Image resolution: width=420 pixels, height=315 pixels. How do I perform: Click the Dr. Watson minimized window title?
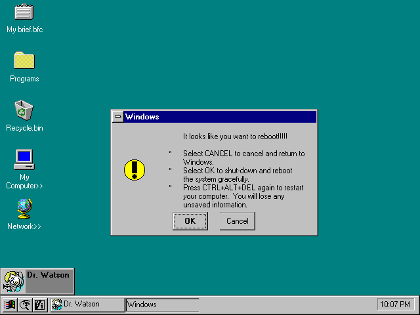point(48,275)
